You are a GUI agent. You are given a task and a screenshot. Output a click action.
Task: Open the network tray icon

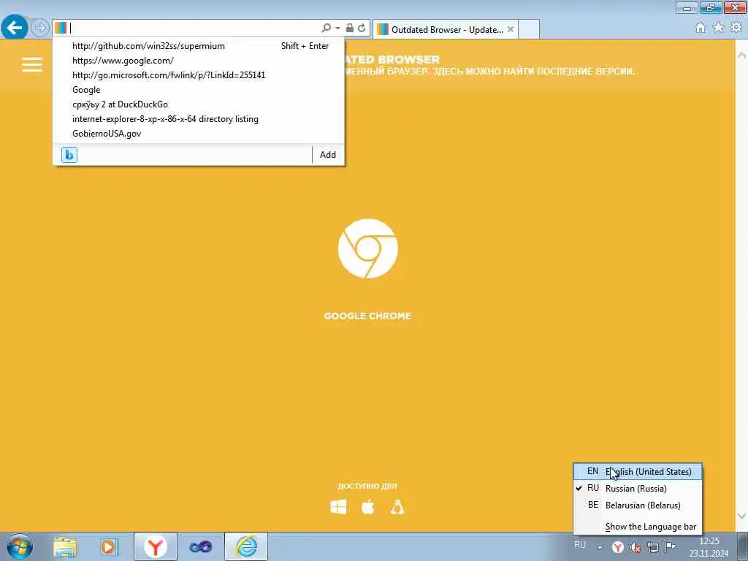tap(653, 547)
